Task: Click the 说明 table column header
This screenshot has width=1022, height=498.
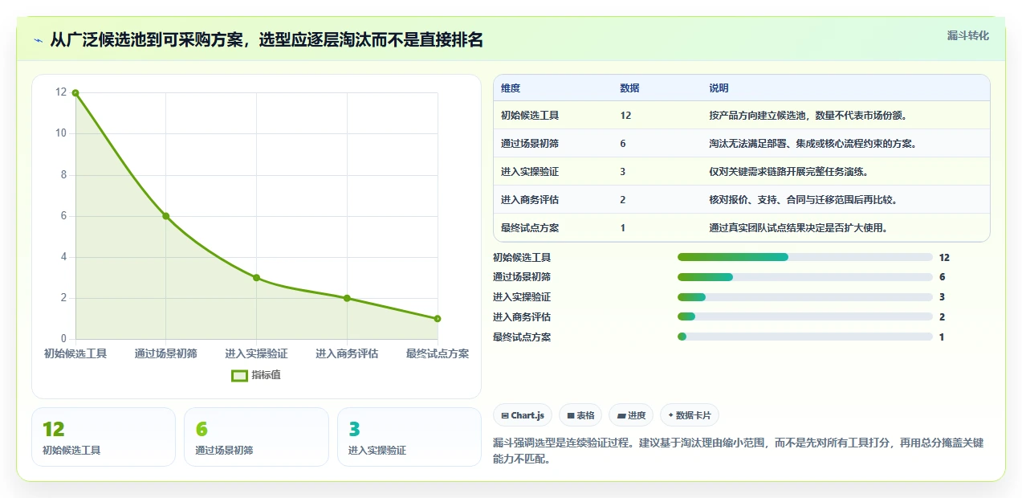Action: [719, 88]
